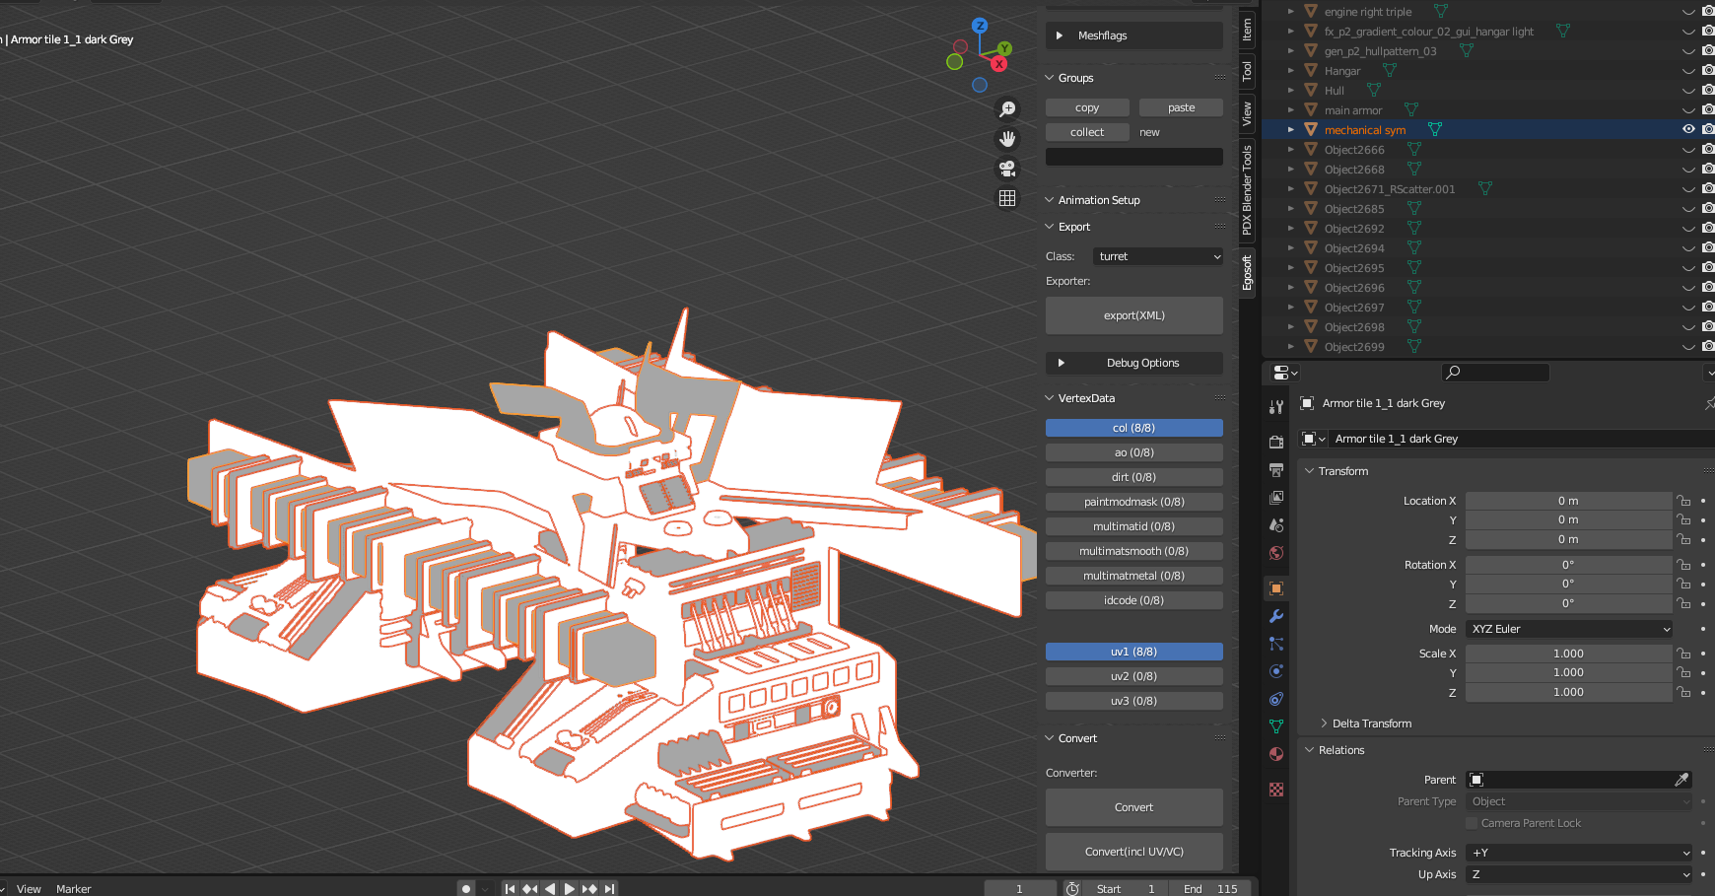
Task: Open the Scene properties tab icon
Action: pyautogui.click(x=1276, y=525)
